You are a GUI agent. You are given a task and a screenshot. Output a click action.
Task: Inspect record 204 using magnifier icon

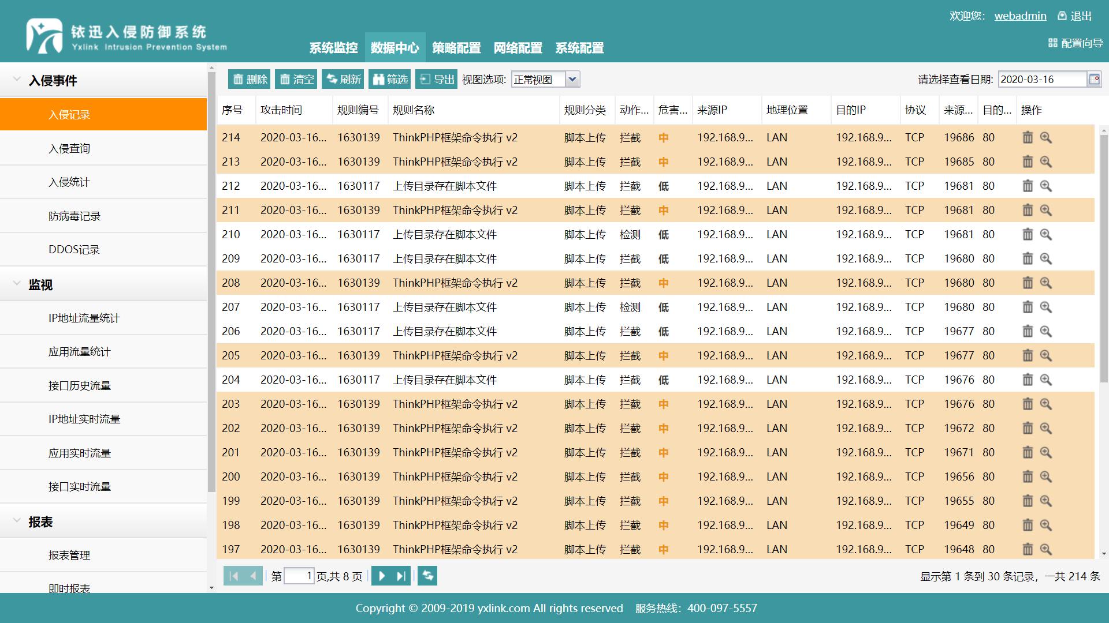[1046, 380]
